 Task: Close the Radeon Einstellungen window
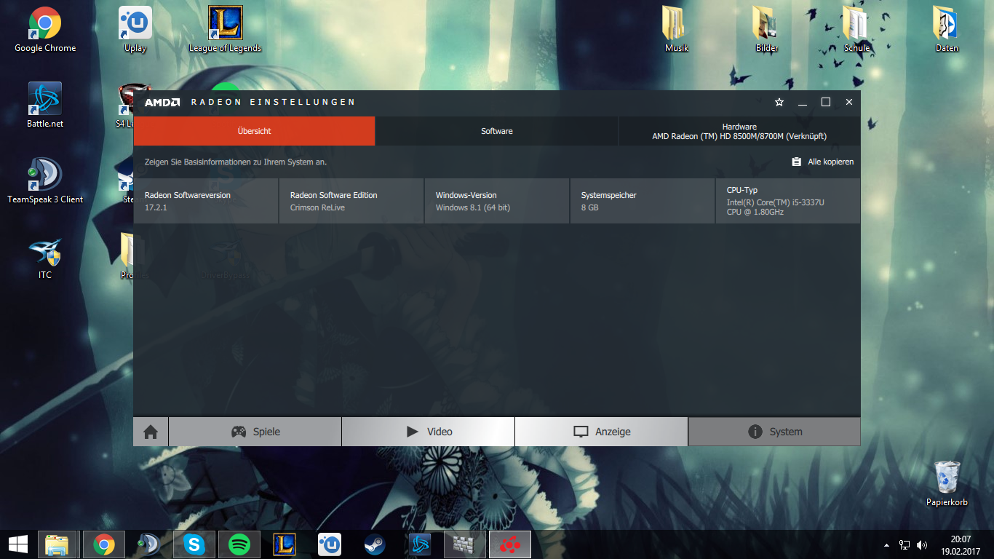tap(849, 103)
